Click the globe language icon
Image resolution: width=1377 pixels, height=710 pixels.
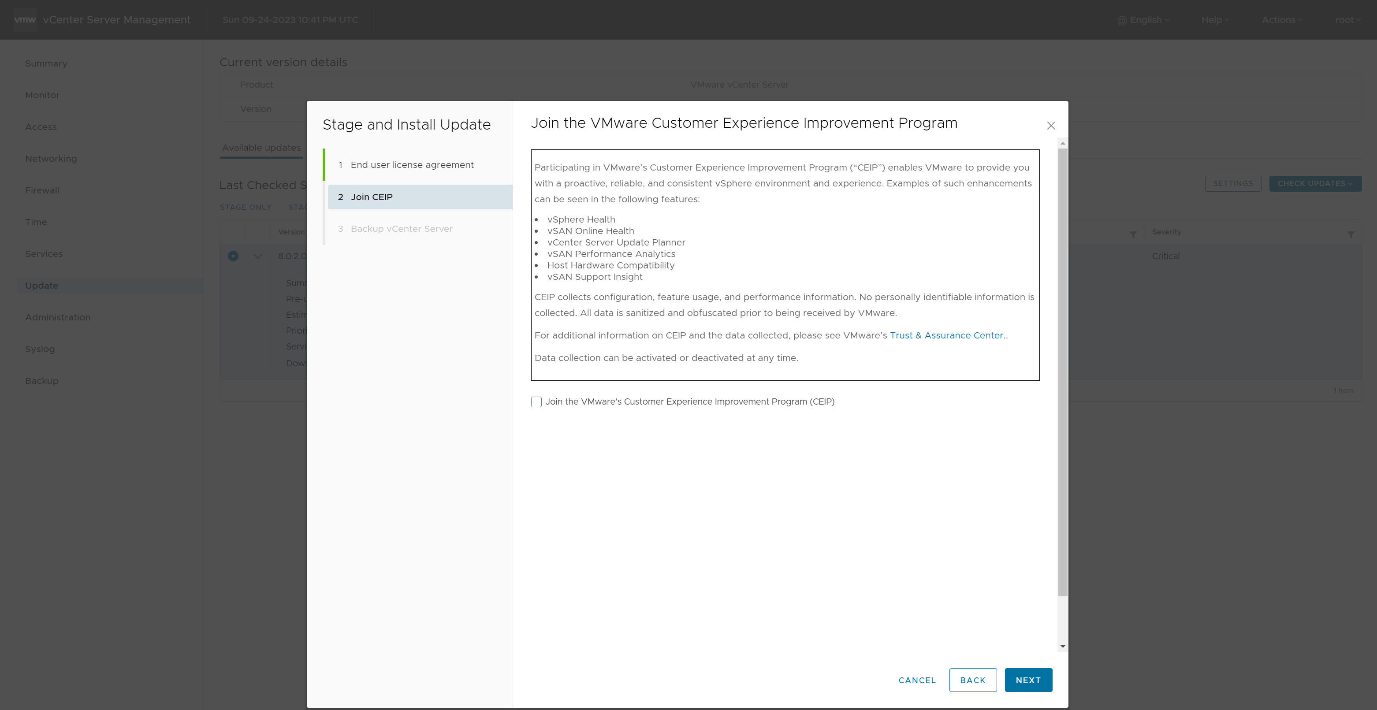coord(1121,20)
